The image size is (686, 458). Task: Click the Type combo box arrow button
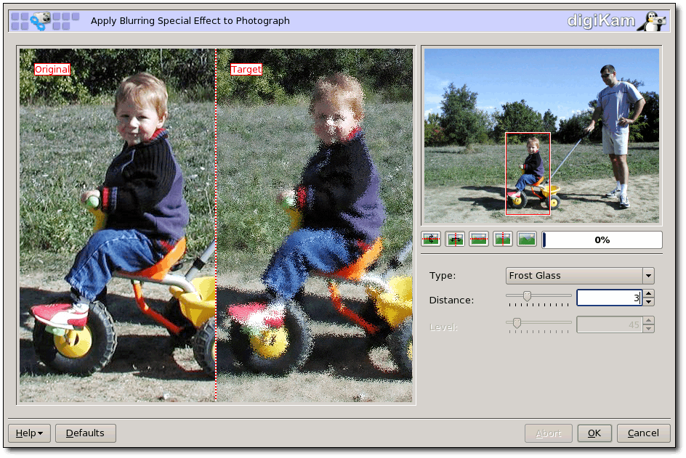(648, 276)
